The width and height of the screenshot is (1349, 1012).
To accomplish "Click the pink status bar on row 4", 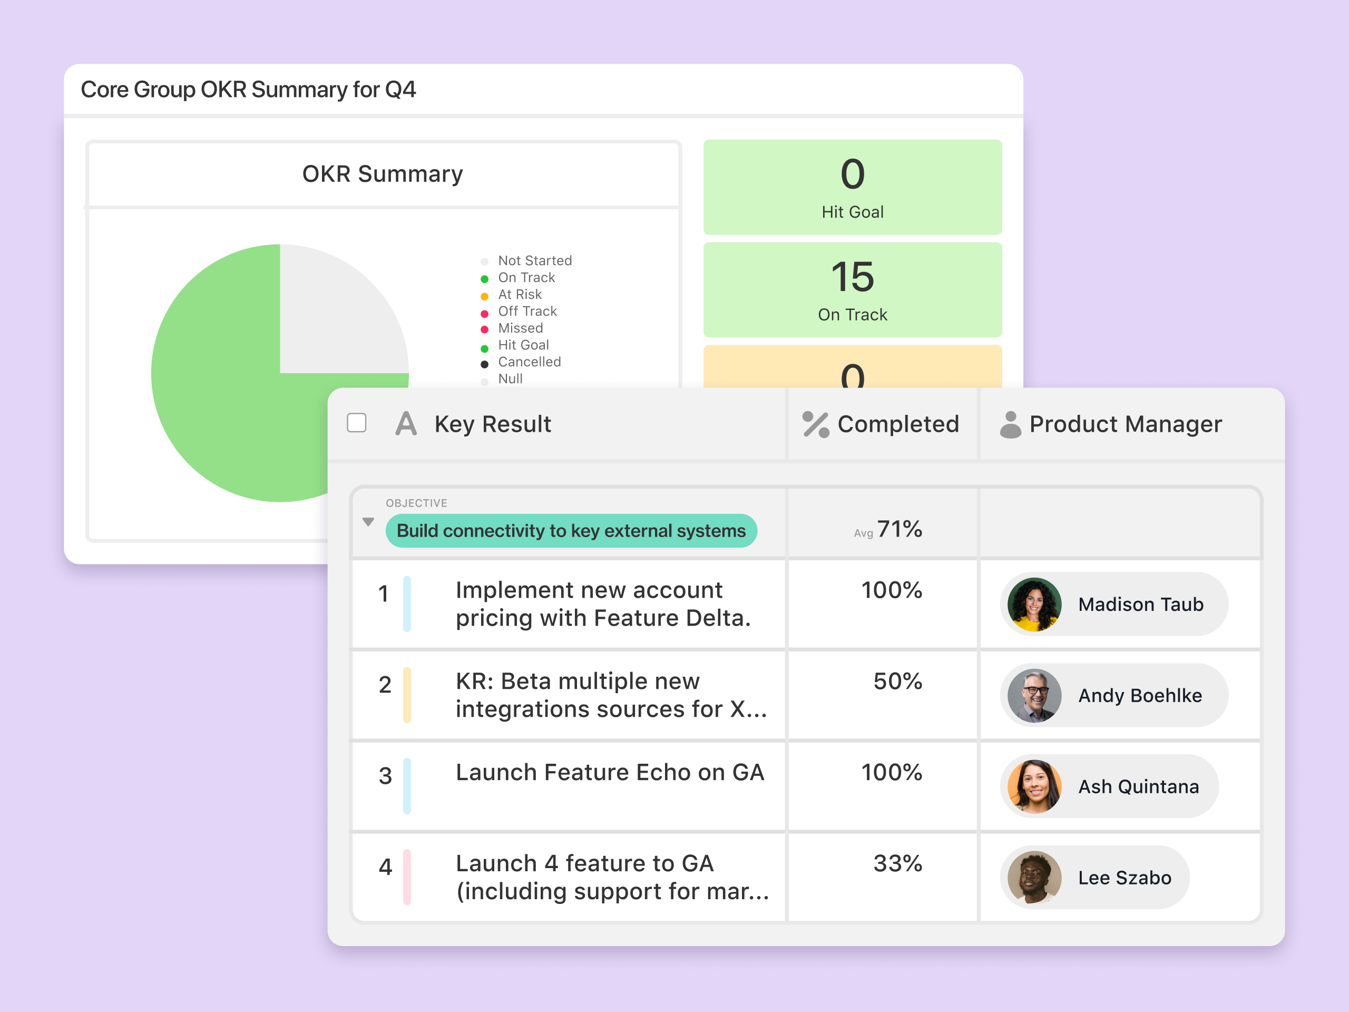I will tap(407, 877).
